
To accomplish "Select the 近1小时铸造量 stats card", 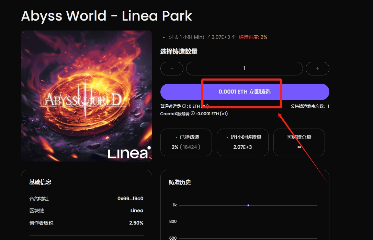I will point(242,142).
